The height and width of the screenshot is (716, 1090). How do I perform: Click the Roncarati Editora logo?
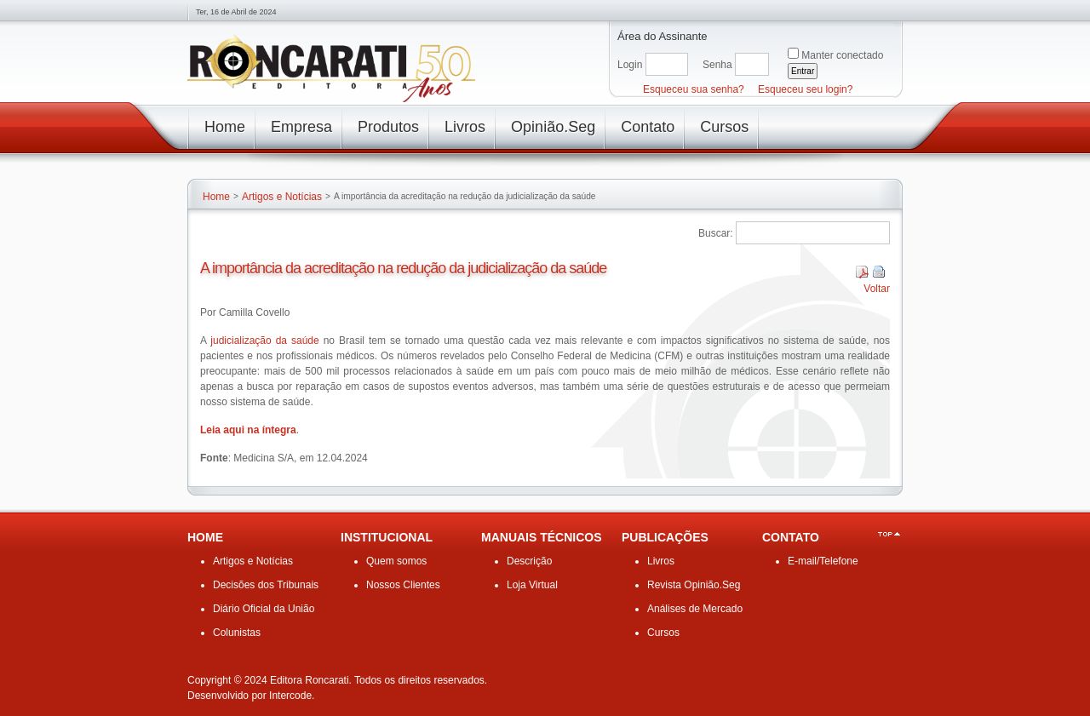click(x=330, y=68)
